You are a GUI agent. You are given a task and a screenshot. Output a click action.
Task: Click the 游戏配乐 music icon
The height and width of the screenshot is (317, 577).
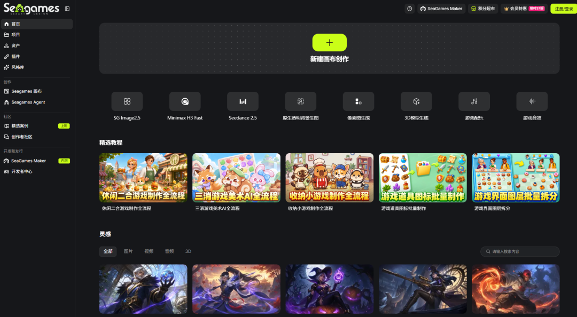click(474, 101)
